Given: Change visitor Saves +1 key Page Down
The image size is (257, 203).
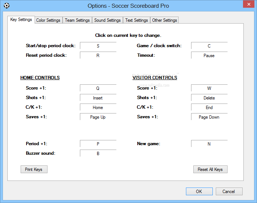Looking at the screenshot, I should [x=209, y=117].
